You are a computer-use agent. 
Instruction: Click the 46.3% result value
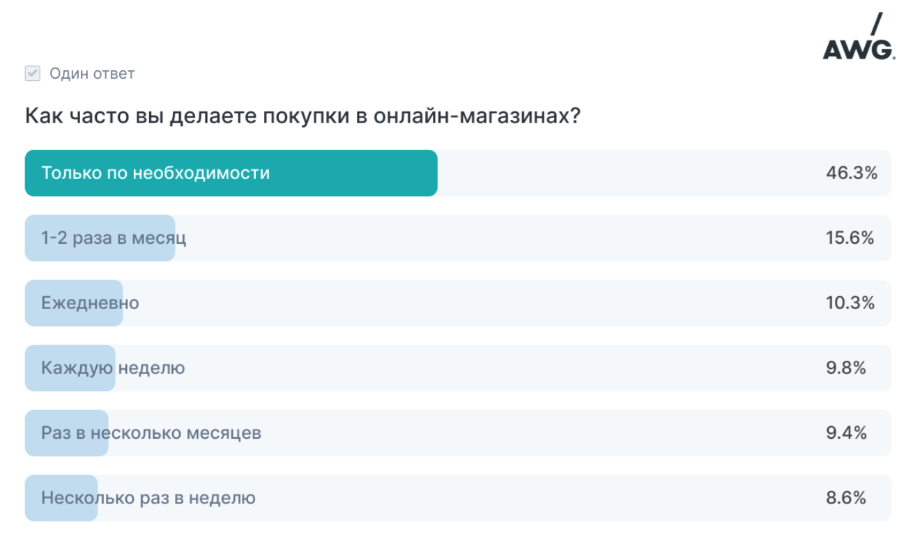click(851, 173)
